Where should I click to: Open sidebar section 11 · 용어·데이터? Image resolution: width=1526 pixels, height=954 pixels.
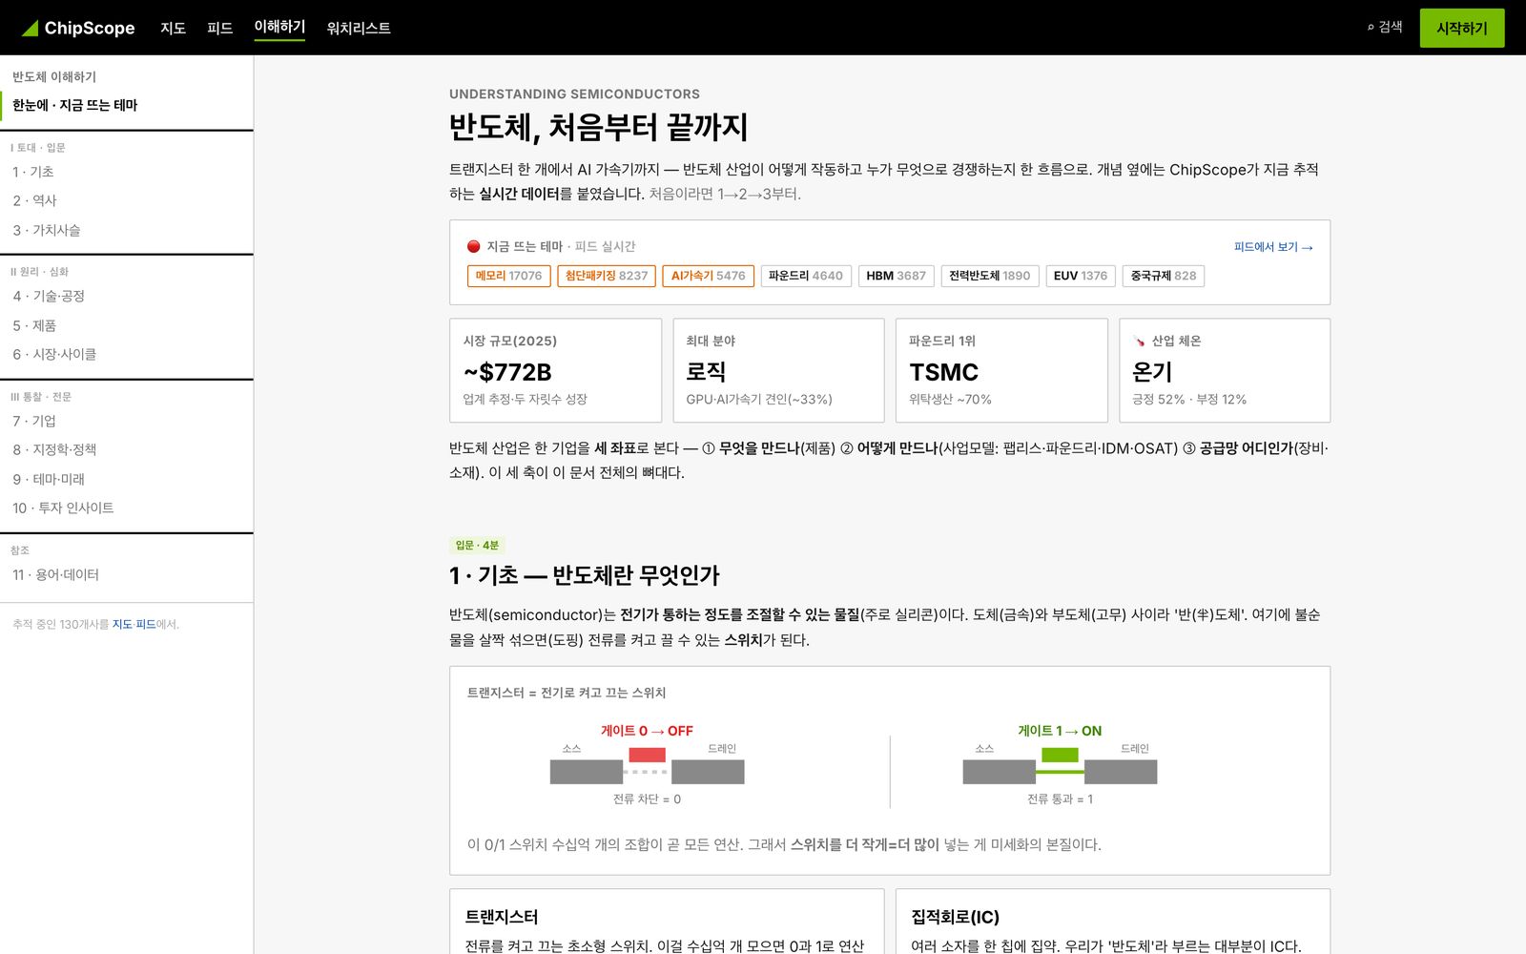click(127, 574)
